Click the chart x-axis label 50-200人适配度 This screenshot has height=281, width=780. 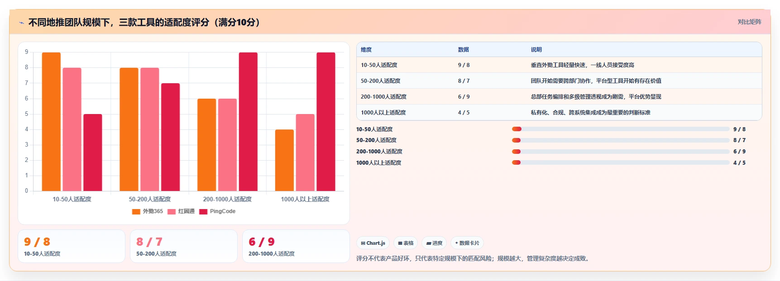coord(150,199)
